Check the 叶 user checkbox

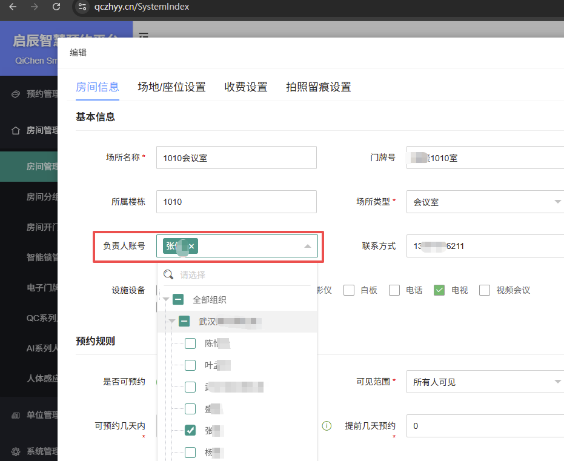[190, 365]
